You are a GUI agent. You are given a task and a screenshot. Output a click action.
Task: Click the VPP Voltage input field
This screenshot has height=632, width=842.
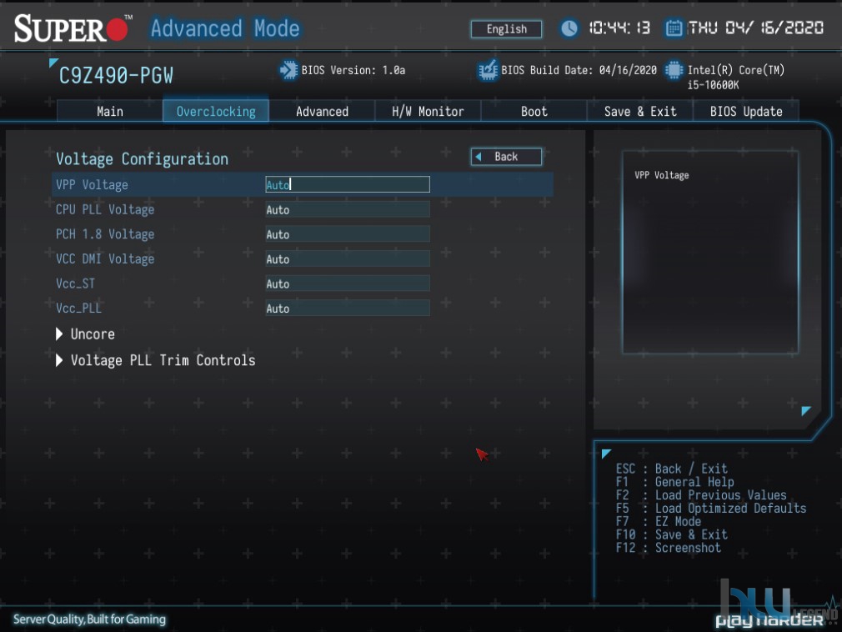(348, 185)
